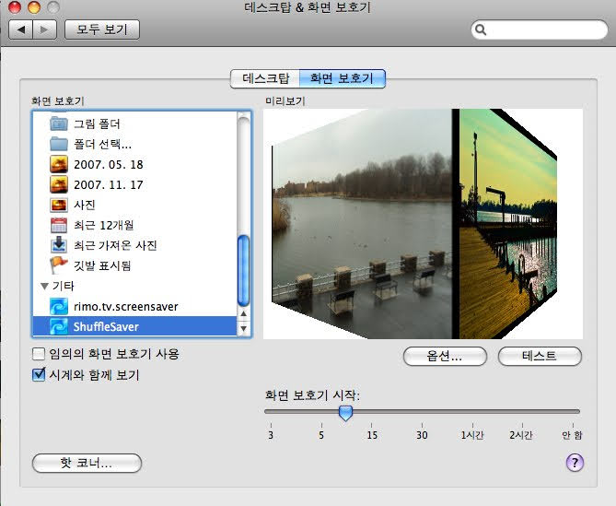Switch to the 데스크탑 tab
The width and height of the screenshot is (616, 506).
click(265, 78)
